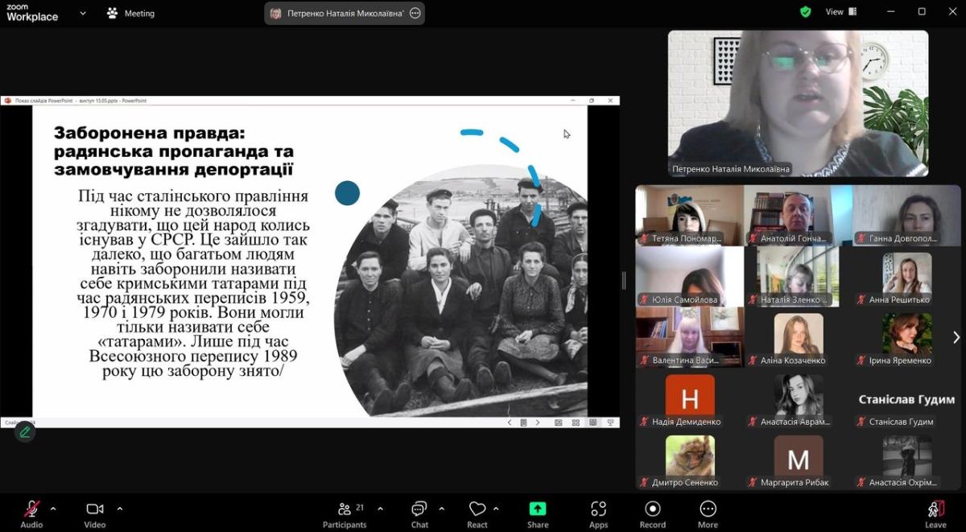Go to next slide in PowerPoint

click(x=538, y=423)
